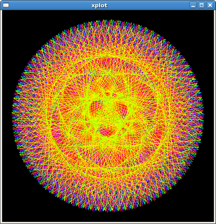Maximize the xplot window
The width and height of the screenshot is (216, 224).
202,5
